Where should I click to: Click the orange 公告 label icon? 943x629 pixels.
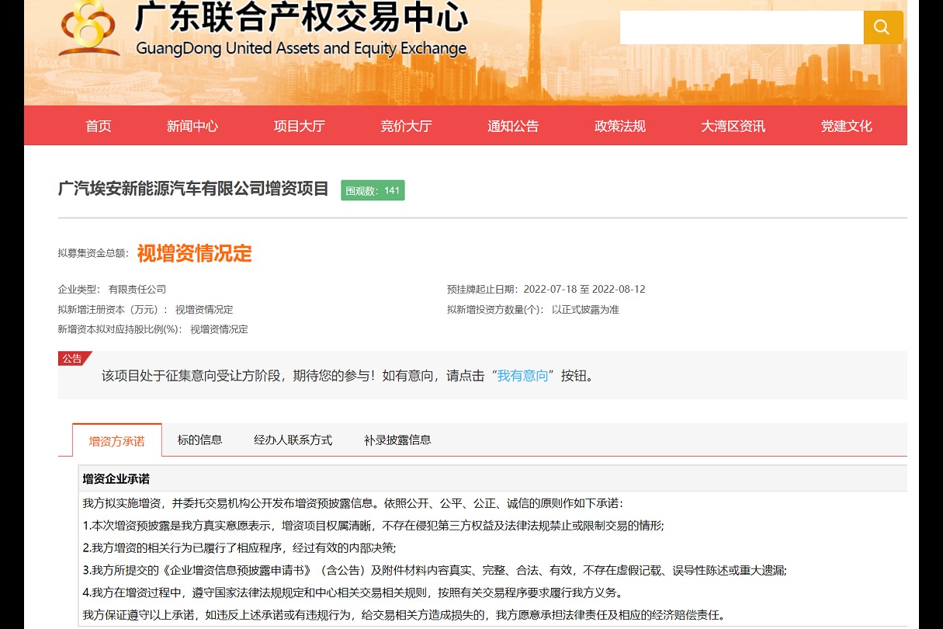coord(72,358)
